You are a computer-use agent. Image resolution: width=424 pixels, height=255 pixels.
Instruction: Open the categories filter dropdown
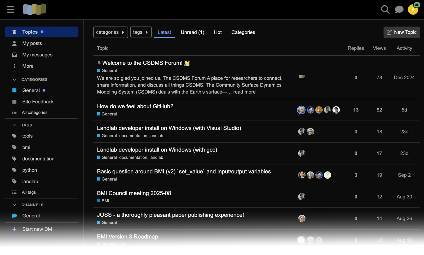(x=111, y=32)
